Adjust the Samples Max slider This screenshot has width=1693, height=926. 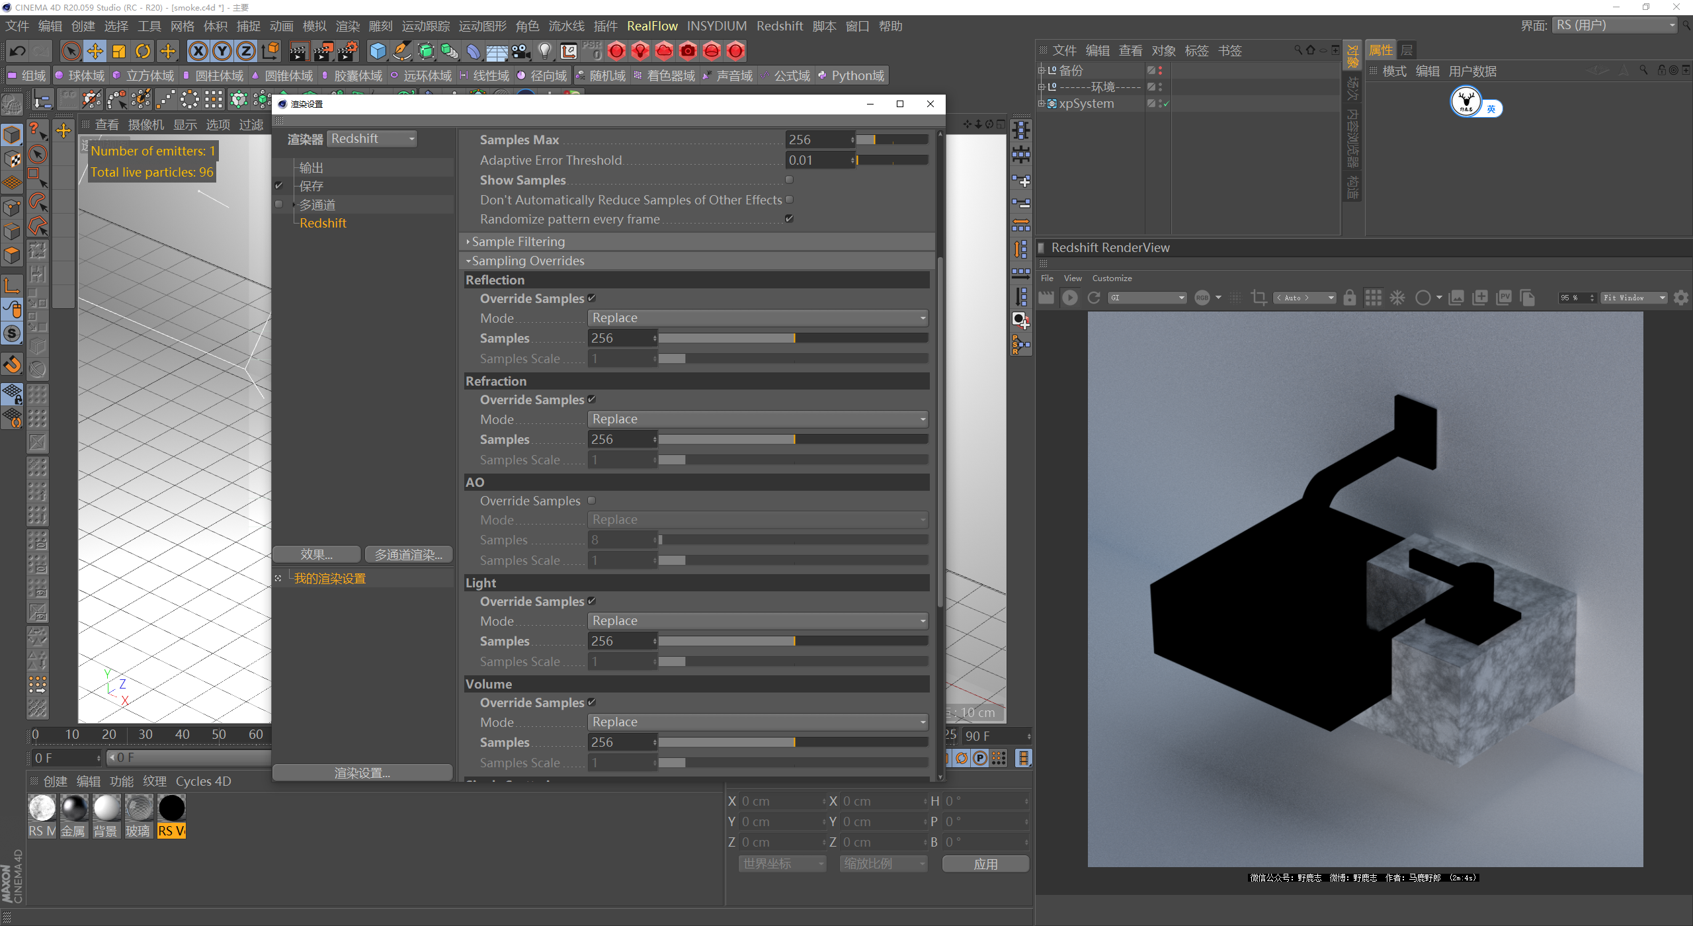coord(893,140)
